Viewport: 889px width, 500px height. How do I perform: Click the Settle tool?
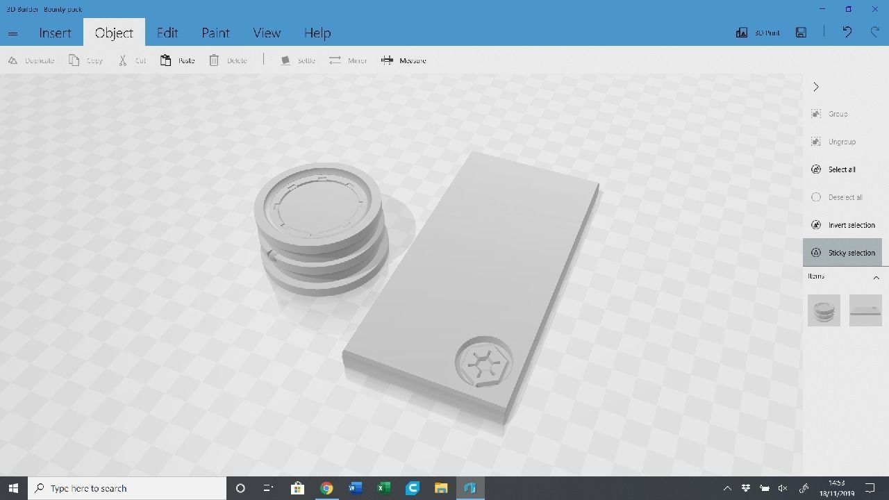click(x=298, y=60)
